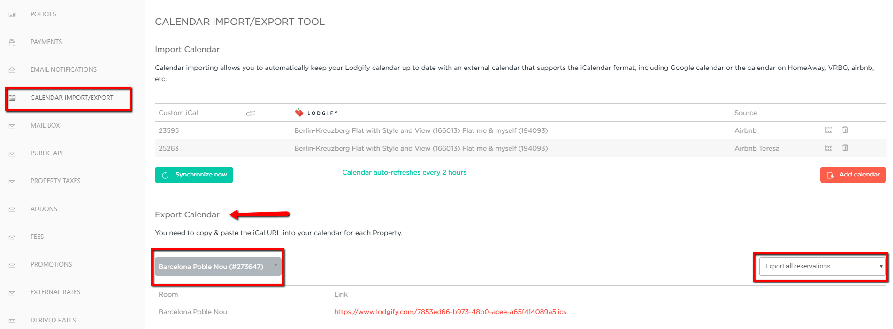This screenshot has height=329, width=893.
Task: Click the Lodgify logo in table header
Action: pyautogui.click(x=316, y=113)
